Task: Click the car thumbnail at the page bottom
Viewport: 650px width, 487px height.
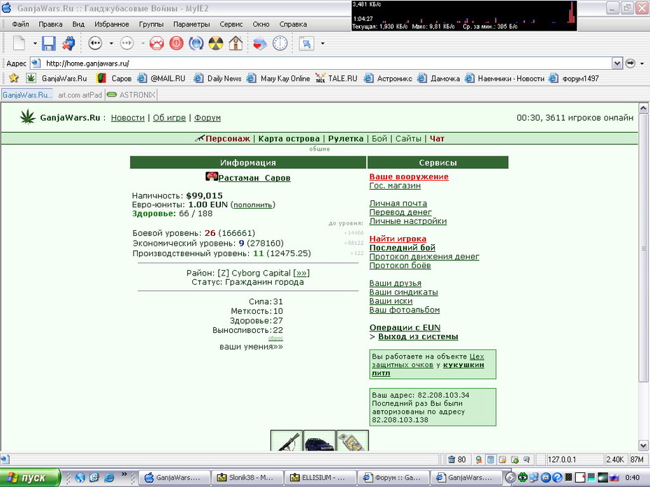Action: 319,441
